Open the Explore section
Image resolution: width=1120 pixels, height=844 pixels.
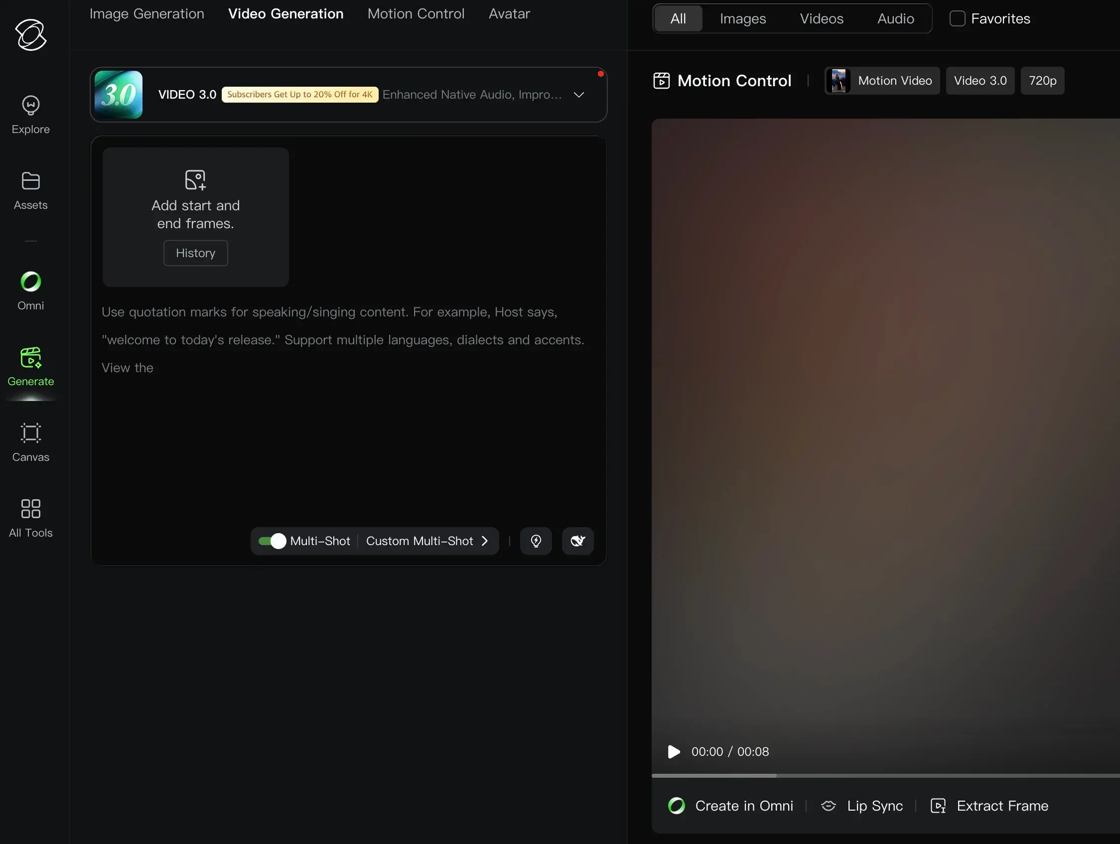coord(30,115)
